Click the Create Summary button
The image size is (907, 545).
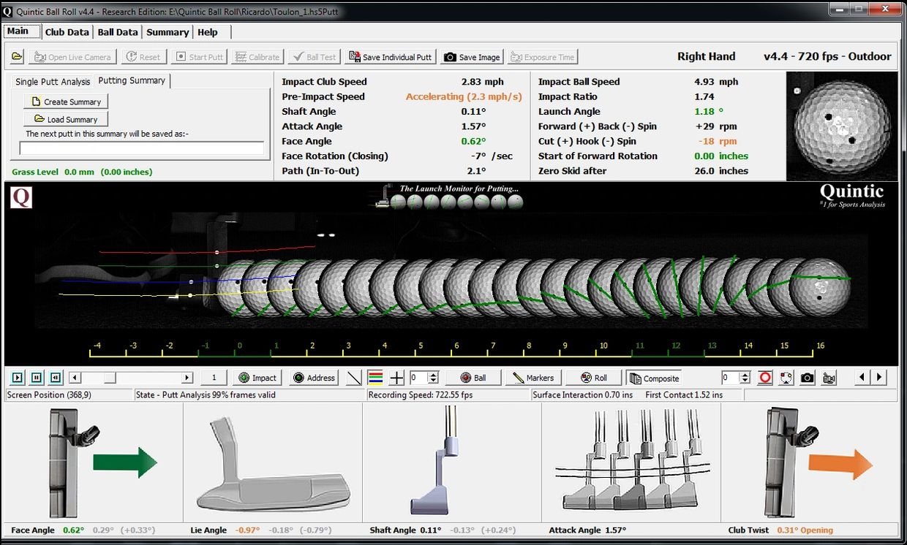tap(67, 102)
